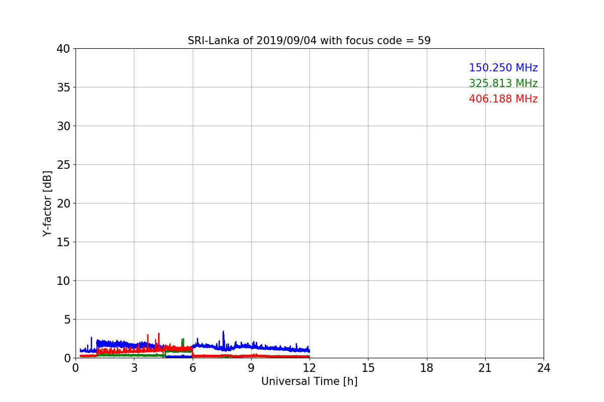The image size is (604, 402).
Task: Click y-axis tick label 35
Action: [63, 87]
